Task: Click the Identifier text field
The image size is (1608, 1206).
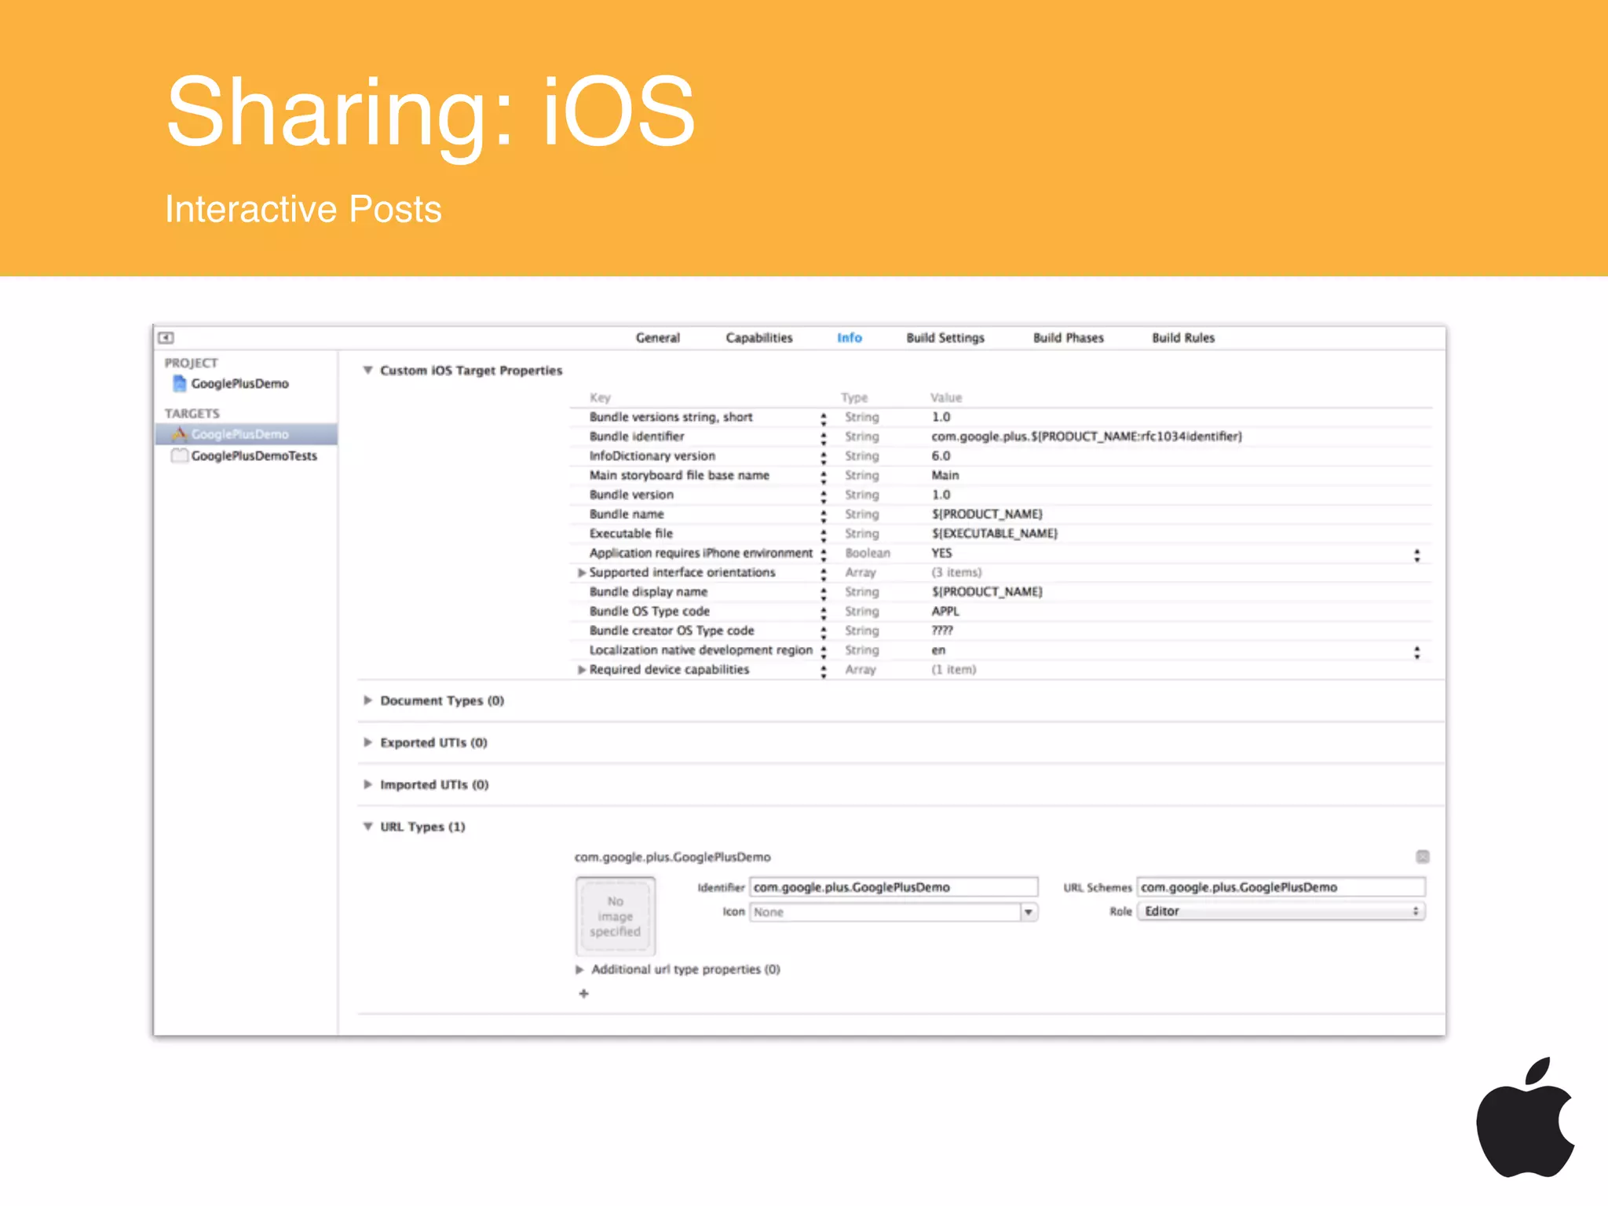Action: pyautogui.click(x=894, y=887)
